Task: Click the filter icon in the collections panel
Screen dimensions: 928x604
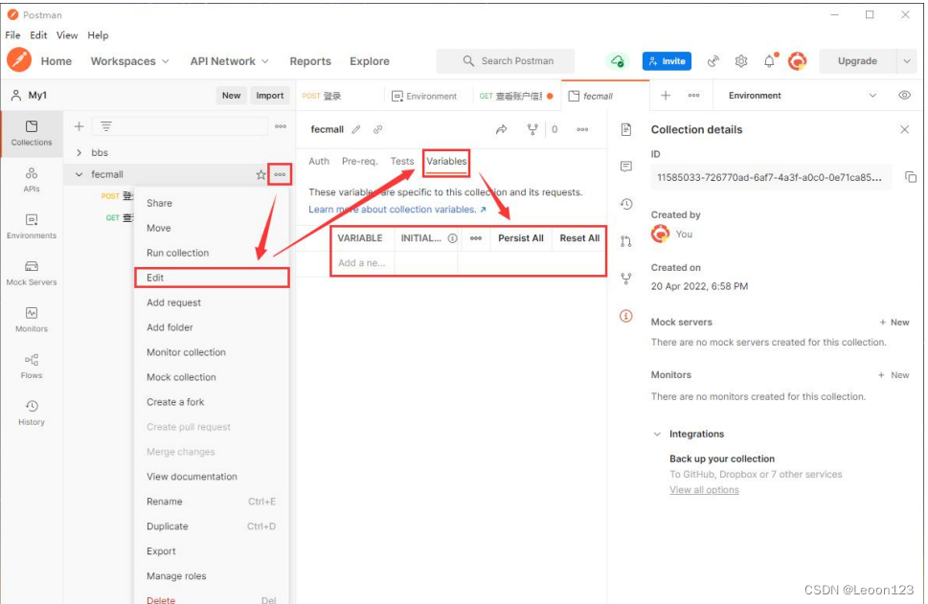Action: pos(106,126)
